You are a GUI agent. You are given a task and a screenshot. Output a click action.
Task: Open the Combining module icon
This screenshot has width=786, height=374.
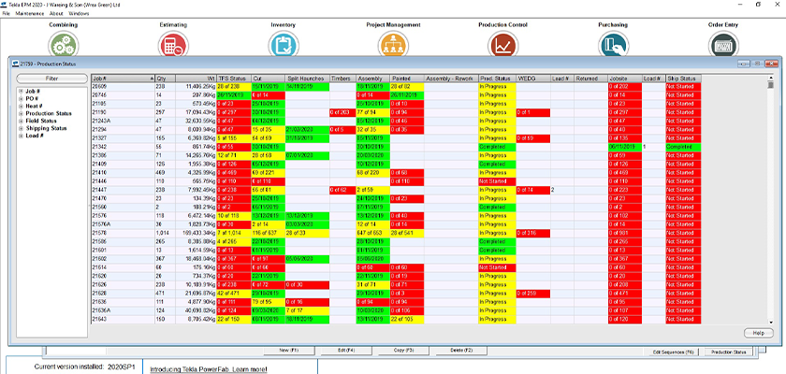pos(63,44)
